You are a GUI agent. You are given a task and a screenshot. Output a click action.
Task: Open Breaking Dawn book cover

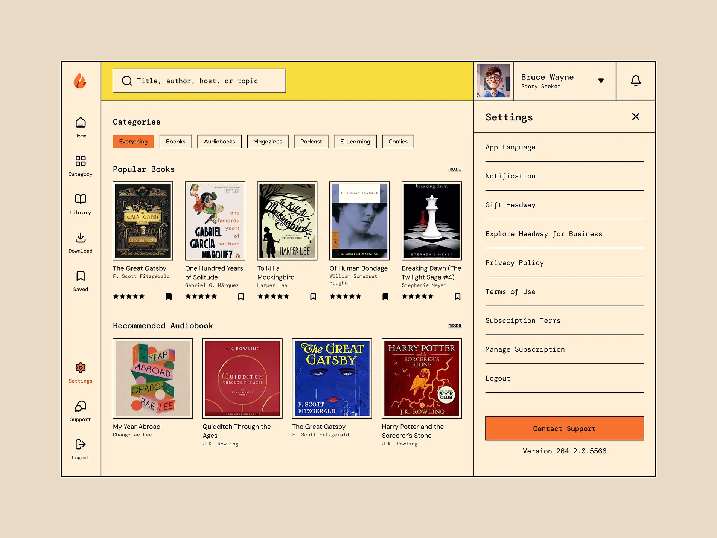tap(432, 221)
